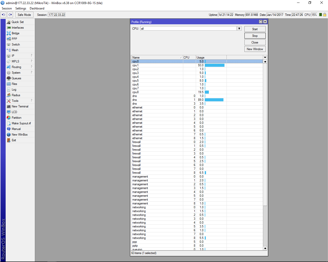Maximize the Profile window
328x262 pixels.
click(x=261, y=22)
